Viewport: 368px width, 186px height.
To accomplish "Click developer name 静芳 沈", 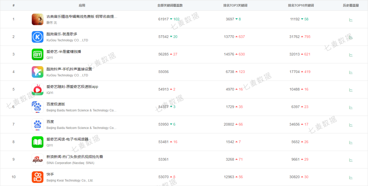I will 52,23.
